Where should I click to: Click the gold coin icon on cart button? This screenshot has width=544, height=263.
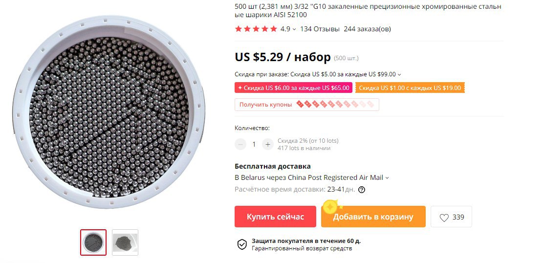point(330,207)
